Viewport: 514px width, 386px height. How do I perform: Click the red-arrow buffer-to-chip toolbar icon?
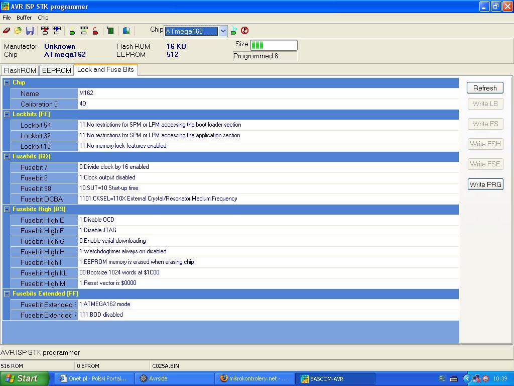45,31
